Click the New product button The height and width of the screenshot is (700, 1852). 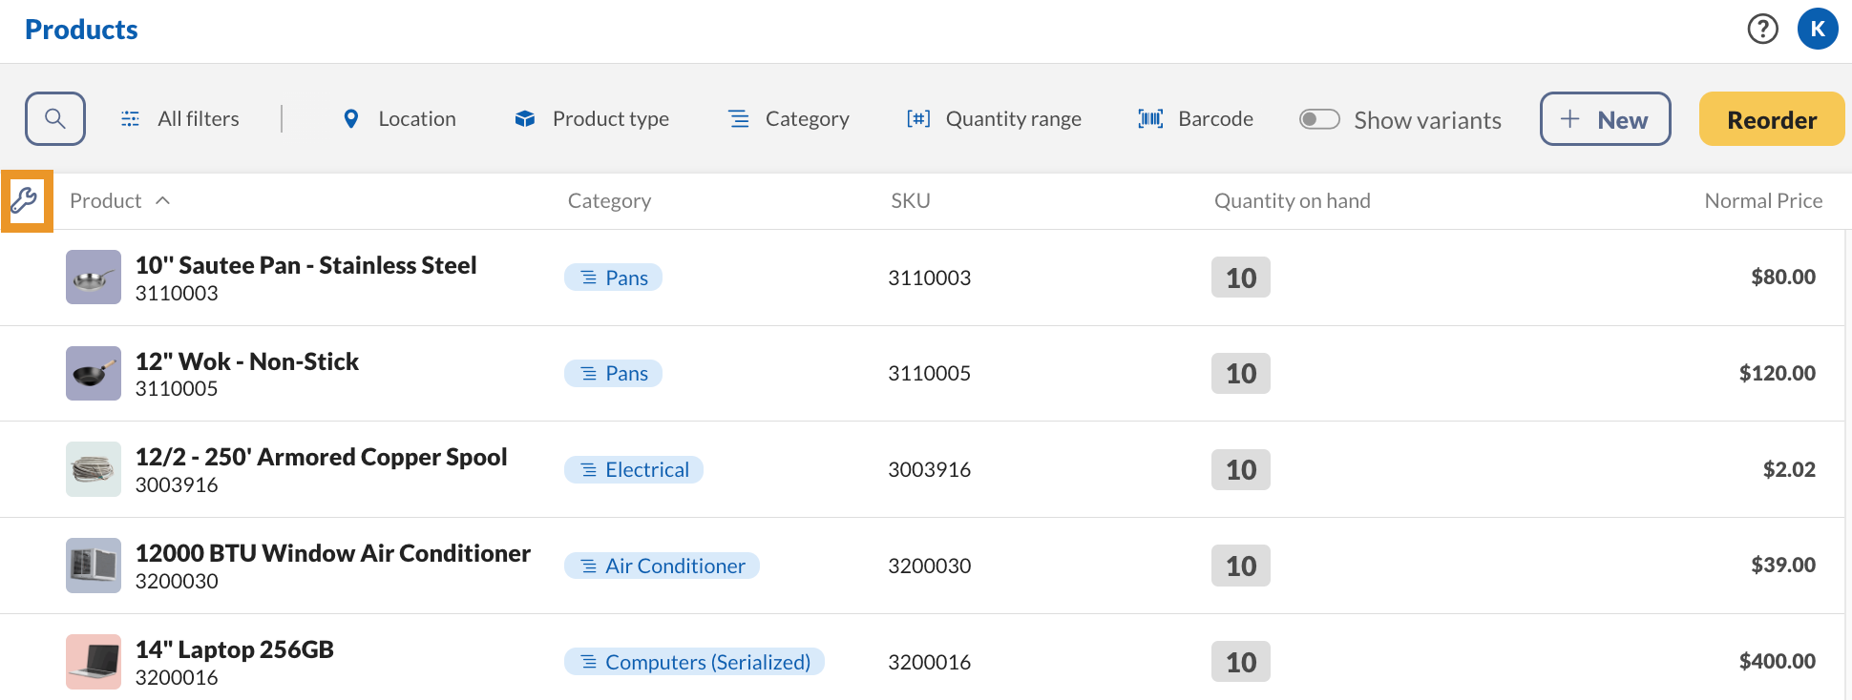tap(1605, 119)
